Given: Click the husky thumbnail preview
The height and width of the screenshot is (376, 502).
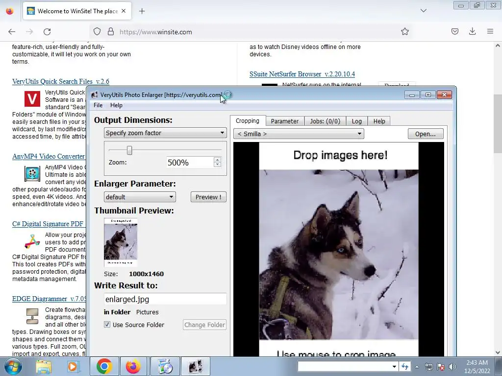Looking at the screenshot, I should [121, 242].
